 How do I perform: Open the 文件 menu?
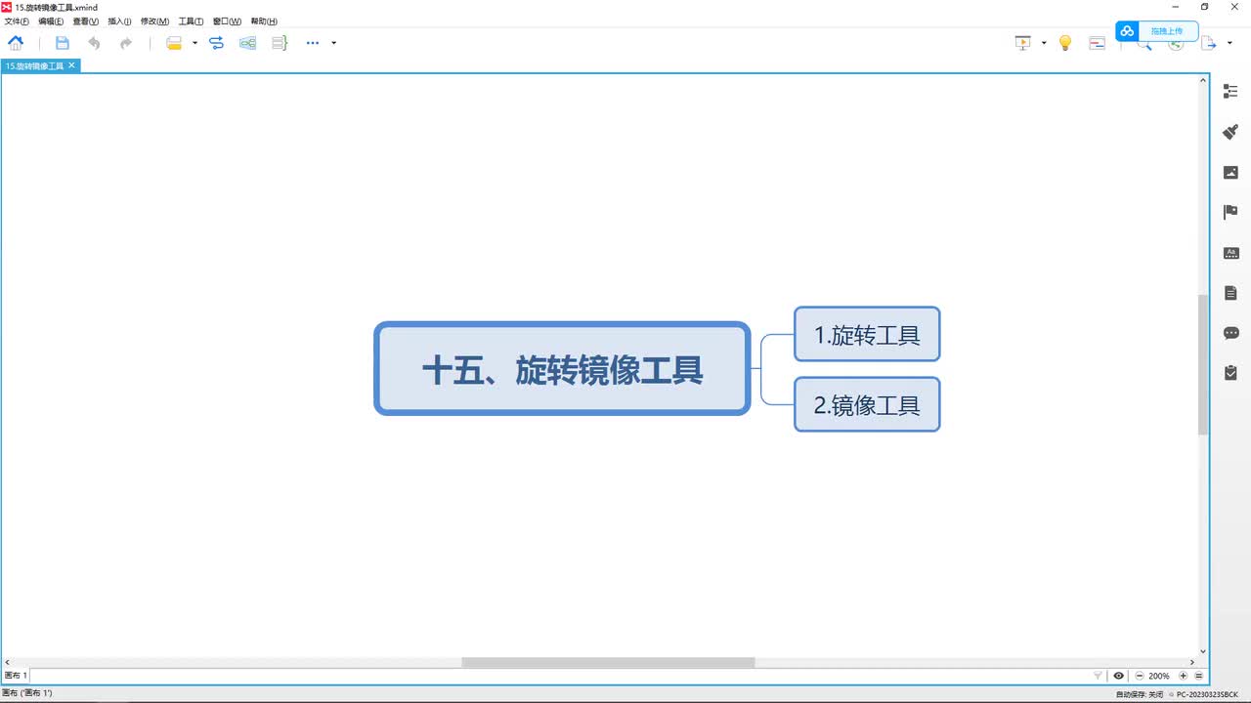pos(17,21)
